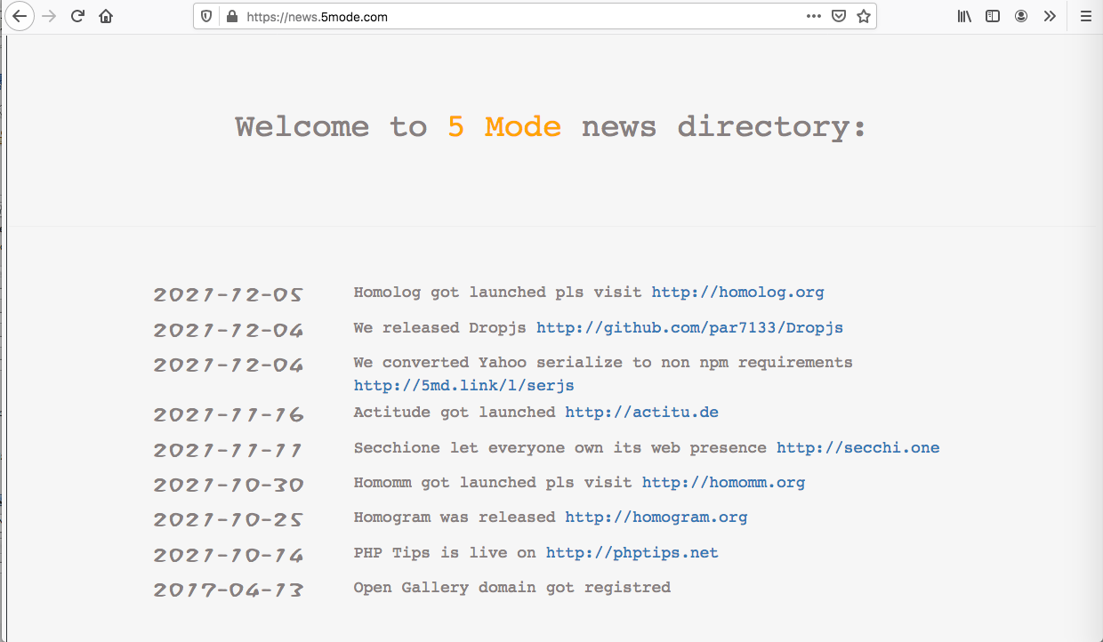This screenshot has height=642, width=1103.
Task: Bookmark this page with the star
Action: [863, 16]
